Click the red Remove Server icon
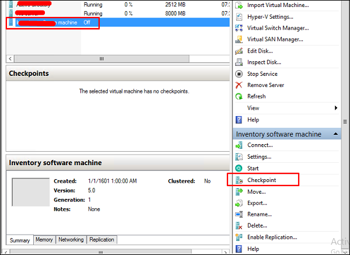350x255 pixels. 239,85
